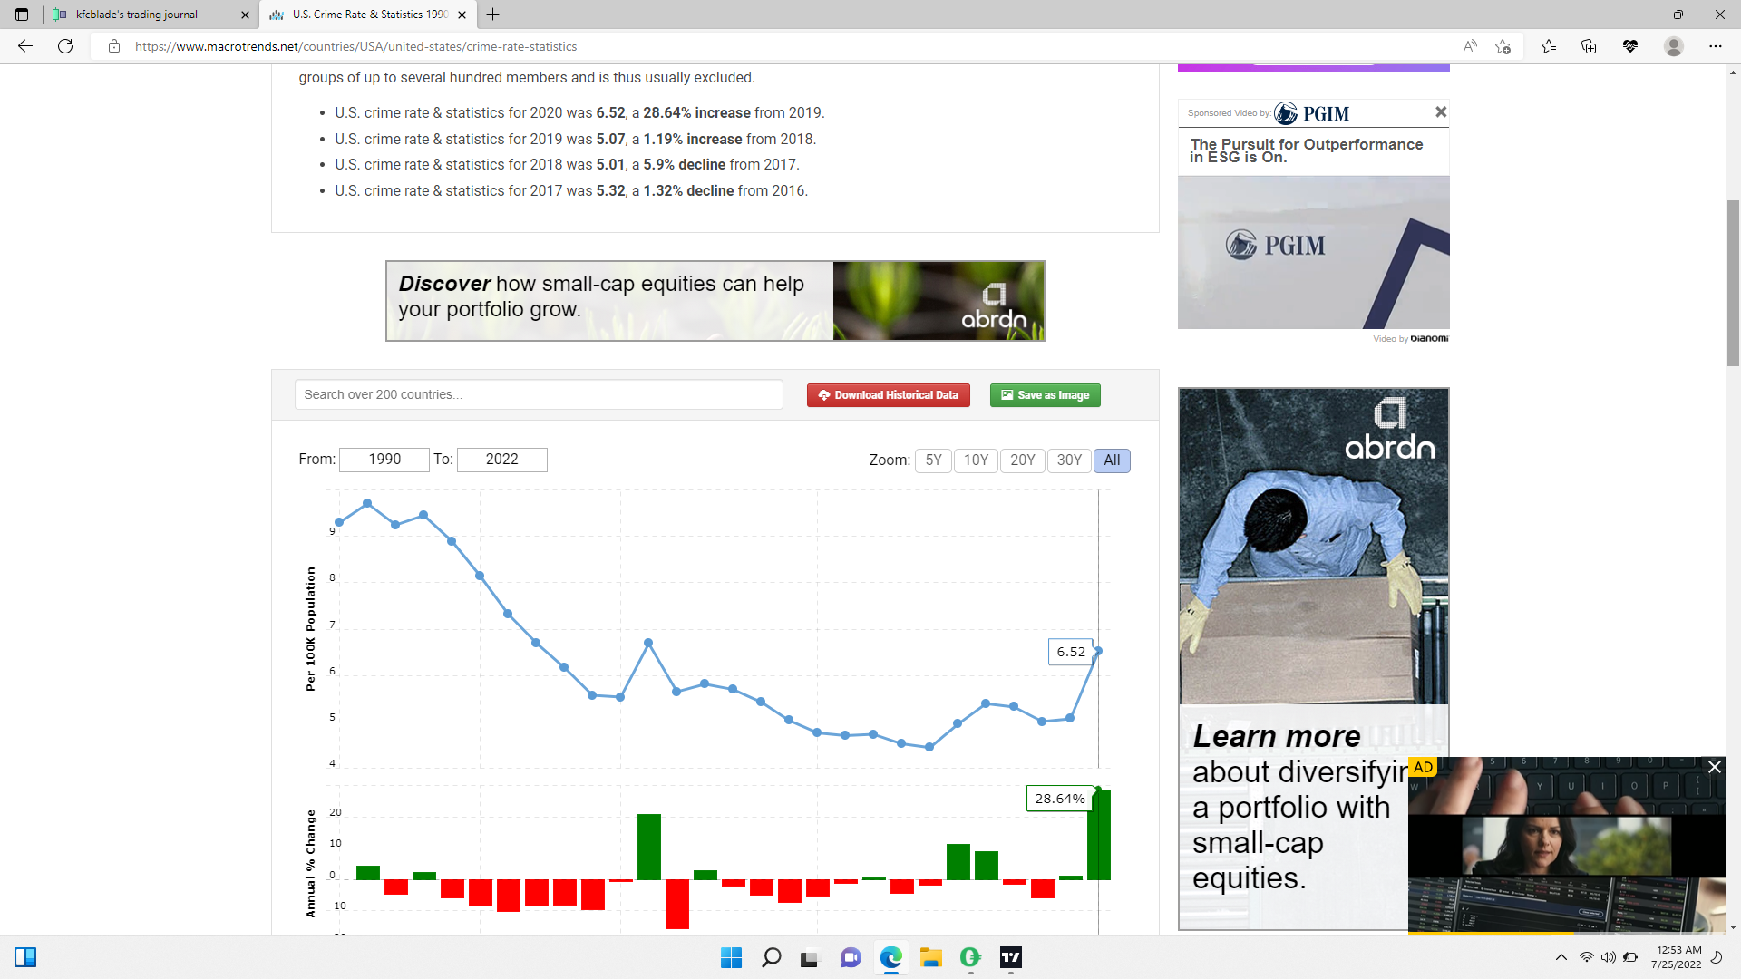Screen dimensions: 1741x979
Task: Switch to kfcblade's trading journal tab
Action: (136, 15)
